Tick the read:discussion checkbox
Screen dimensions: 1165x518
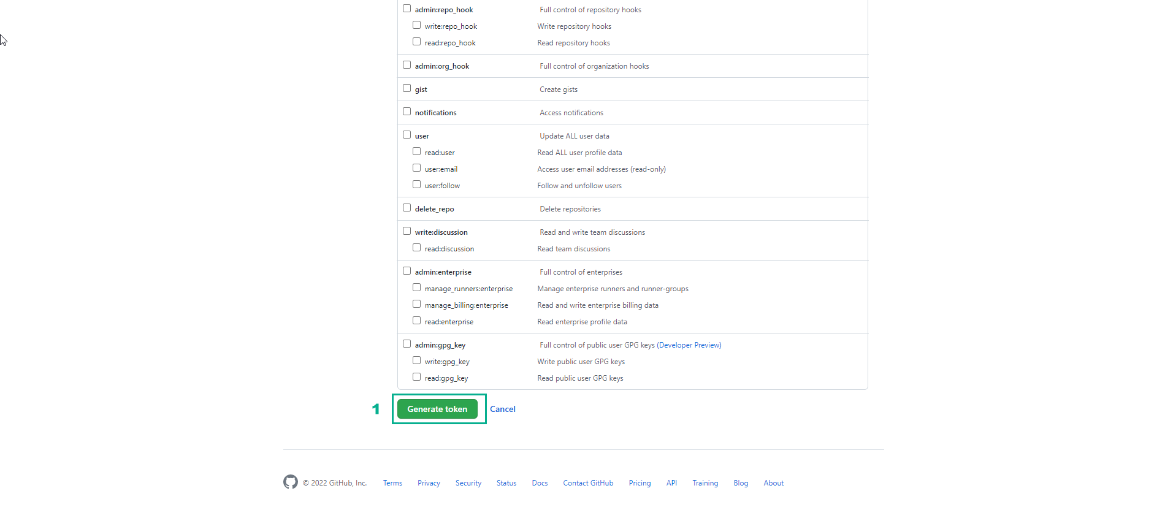[x=416, y=248]
